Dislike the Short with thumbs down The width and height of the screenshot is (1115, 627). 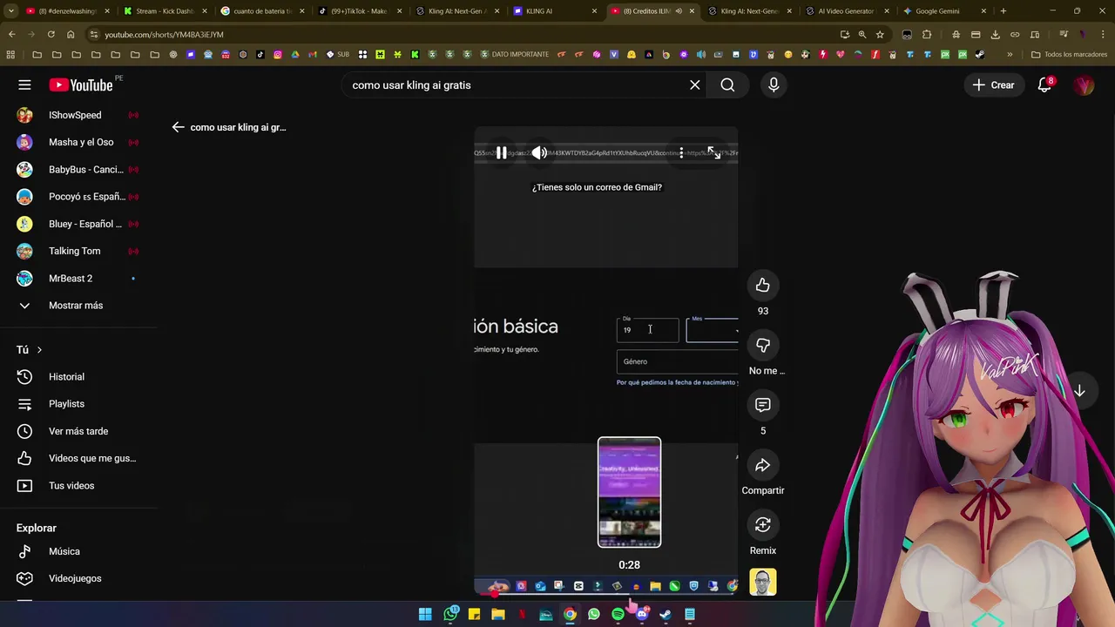coord(763,345)
